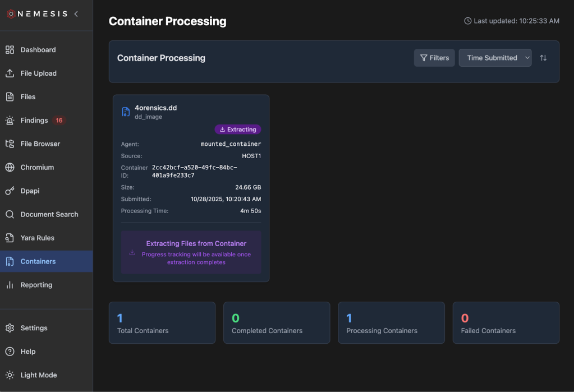Click the Yara Rules icon
Viewport: 574px width, 392px height.
point(10,238)
